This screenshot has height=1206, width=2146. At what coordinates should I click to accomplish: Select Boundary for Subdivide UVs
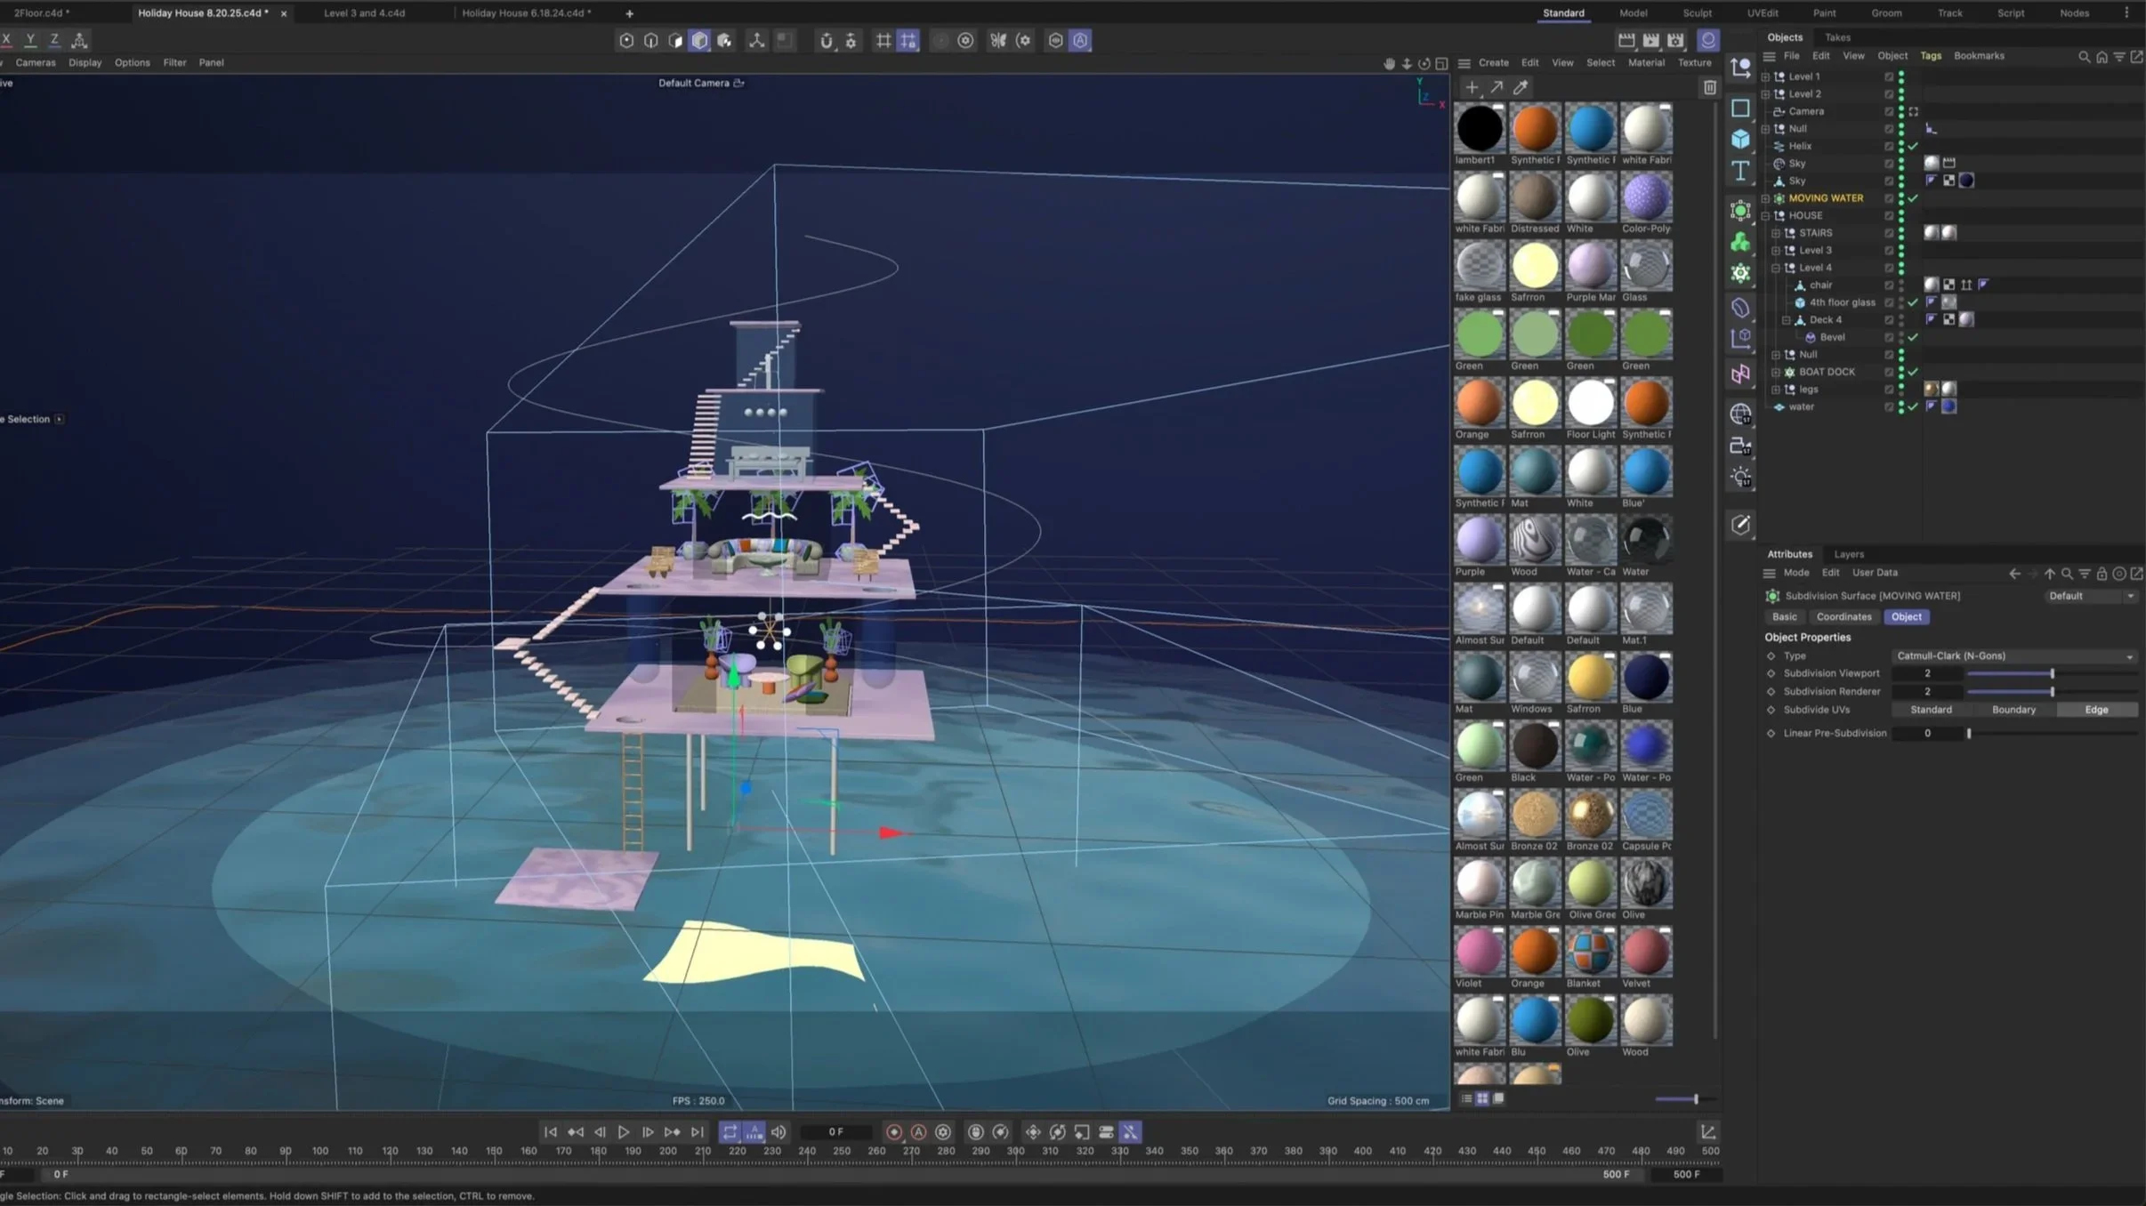tap(2013, 710)
